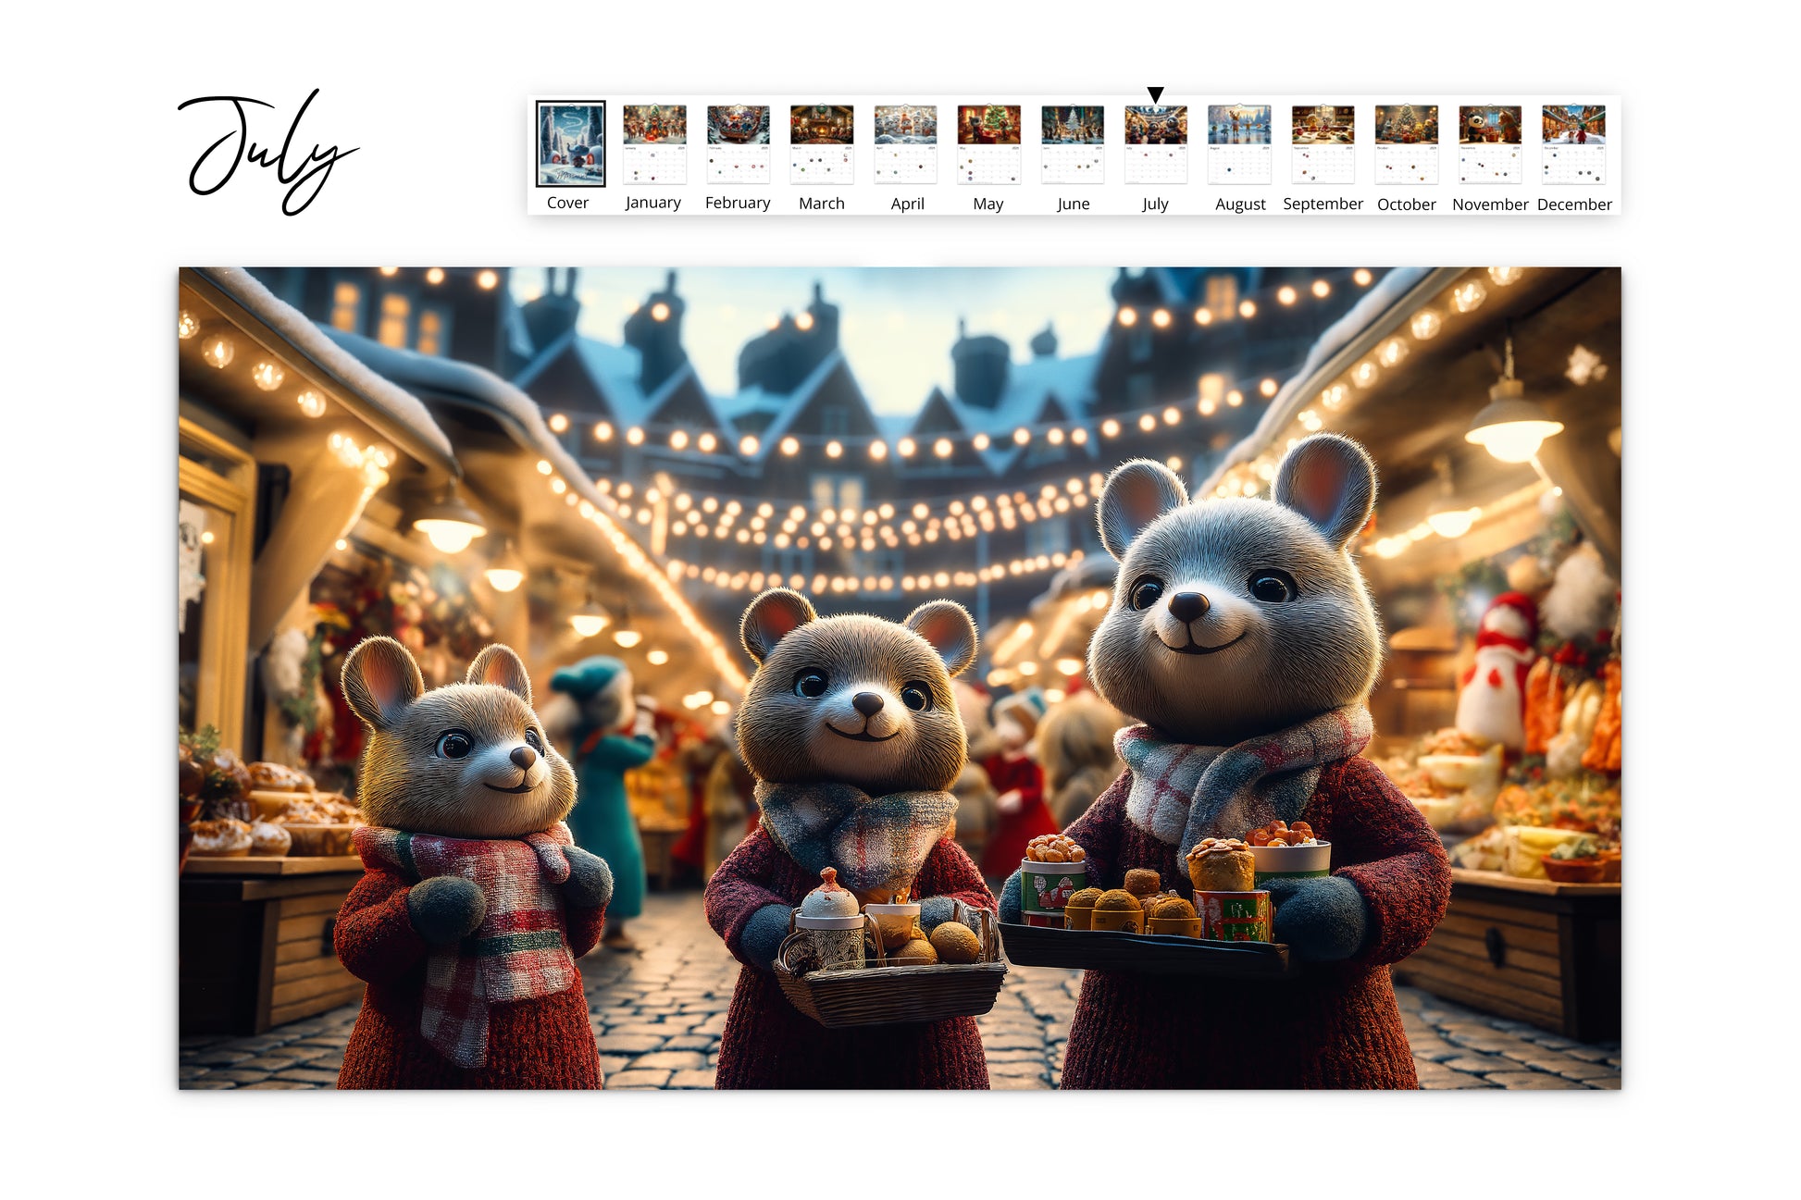1801x1200 pixels.
Task: Select the February calendar thumbnail
Action: click(738, 144)
